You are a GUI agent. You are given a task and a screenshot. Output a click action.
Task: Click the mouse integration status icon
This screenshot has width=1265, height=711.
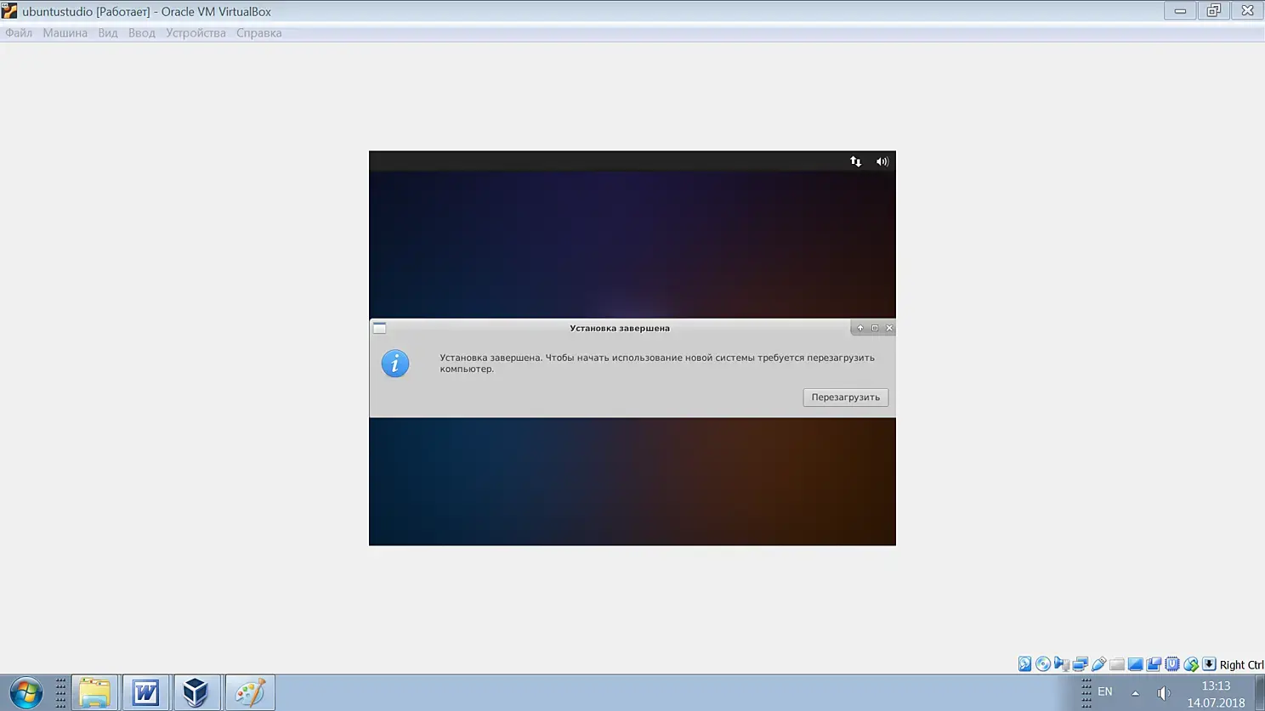tap(1191, 664)
